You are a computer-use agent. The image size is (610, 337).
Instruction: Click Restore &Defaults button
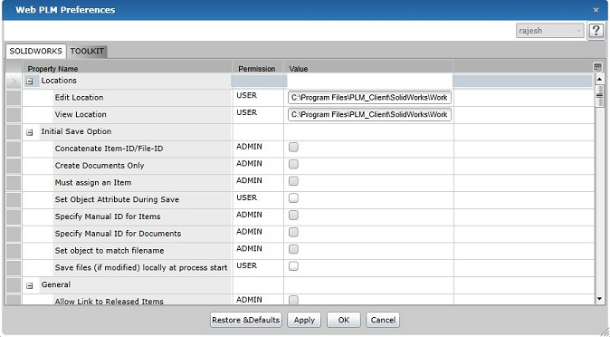[x=246, y=320]
